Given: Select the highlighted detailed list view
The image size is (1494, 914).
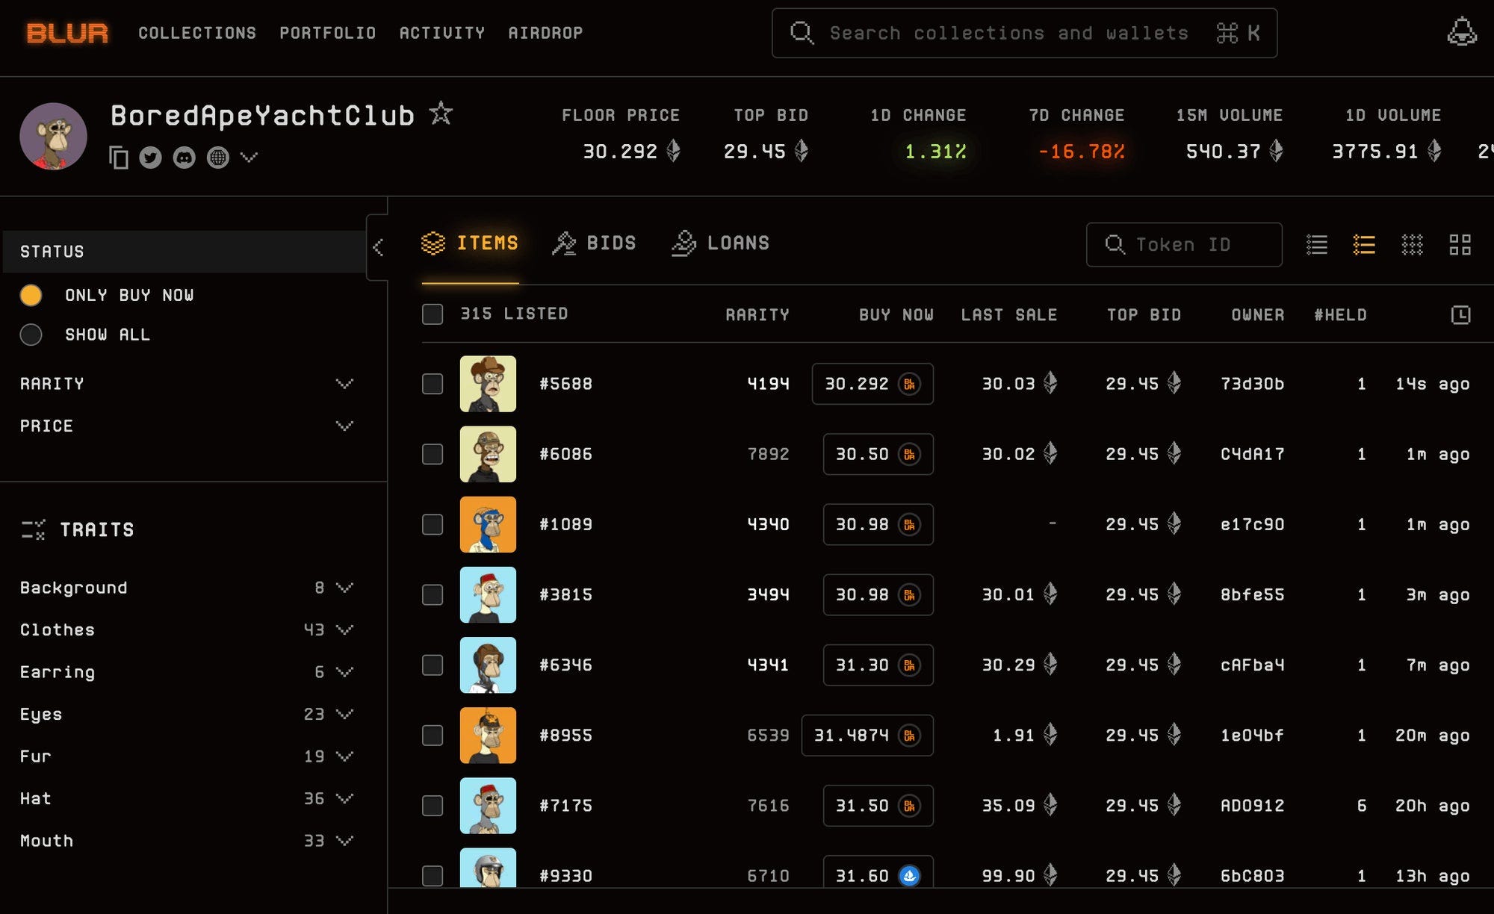Looking at the screenshot, I should pos(1364,245).
